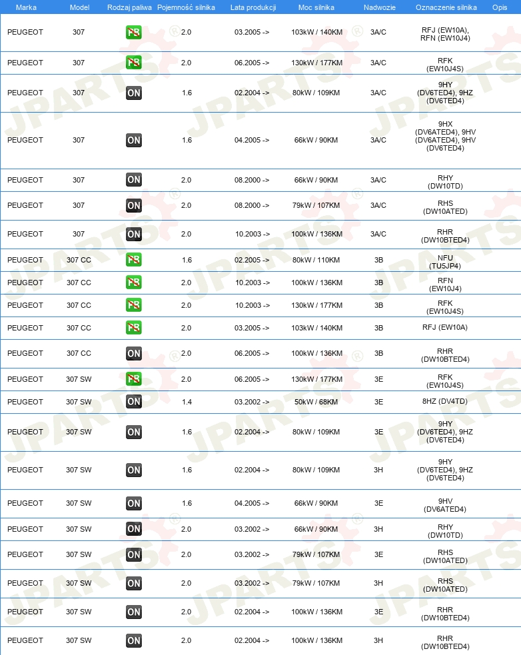Click RFJ (EW10A) in the 307 CC row
Viewport: 521px width, 655px height.
click(445, 327)
